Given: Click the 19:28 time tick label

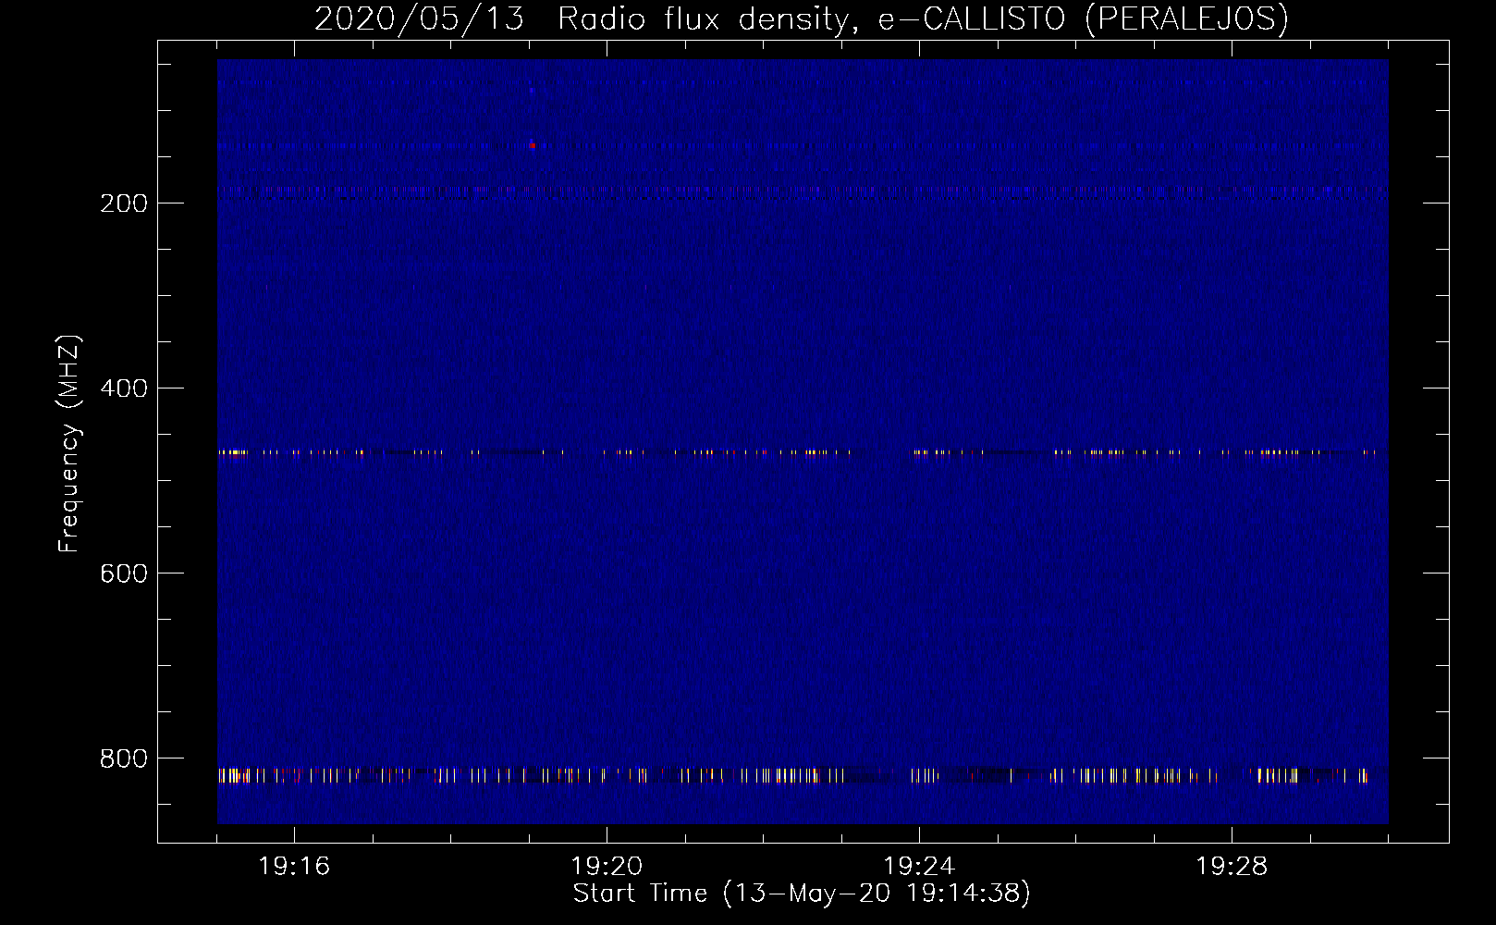Looking at the screenshot, I should 1232,867.
